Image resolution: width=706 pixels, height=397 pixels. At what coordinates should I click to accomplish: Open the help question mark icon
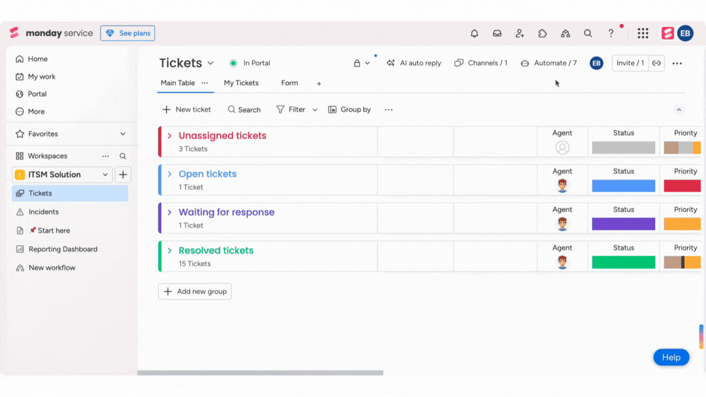coord(610,33)
